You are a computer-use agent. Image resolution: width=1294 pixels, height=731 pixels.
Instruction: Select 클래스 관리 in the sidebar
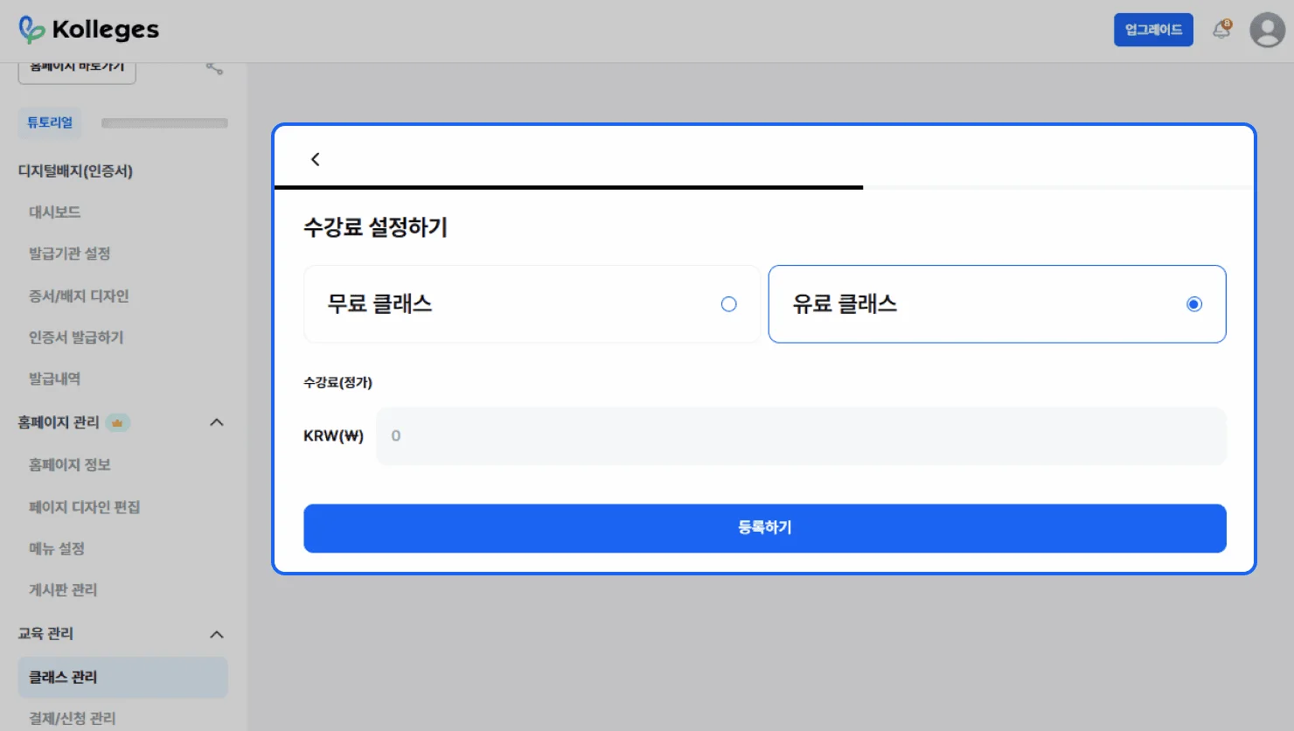(x=63, y=678)
